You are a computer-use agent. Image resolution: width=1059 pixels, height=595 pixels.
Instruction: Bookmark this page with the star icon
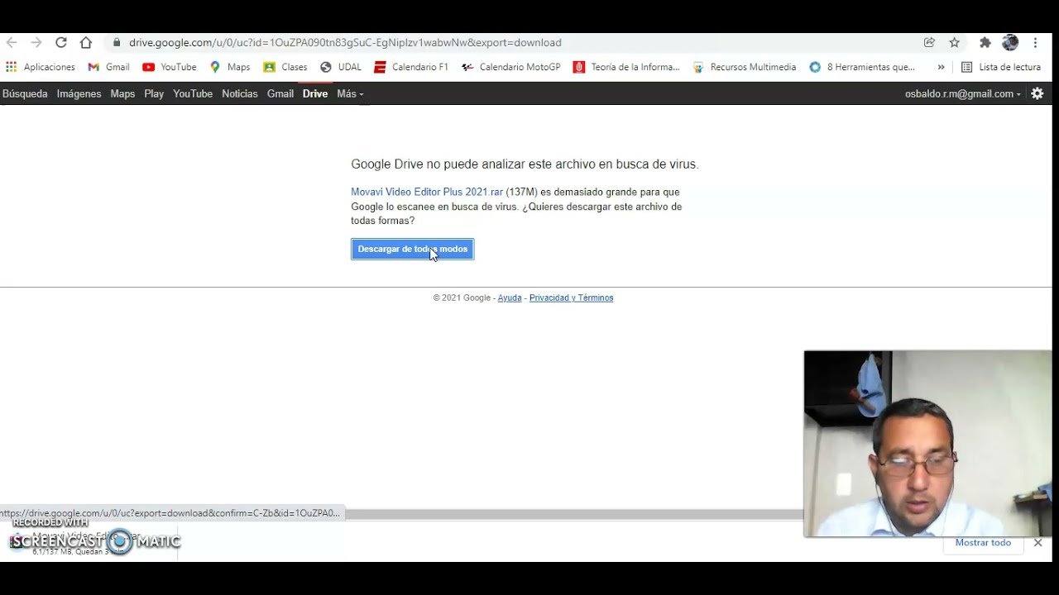tap(954, 42)
